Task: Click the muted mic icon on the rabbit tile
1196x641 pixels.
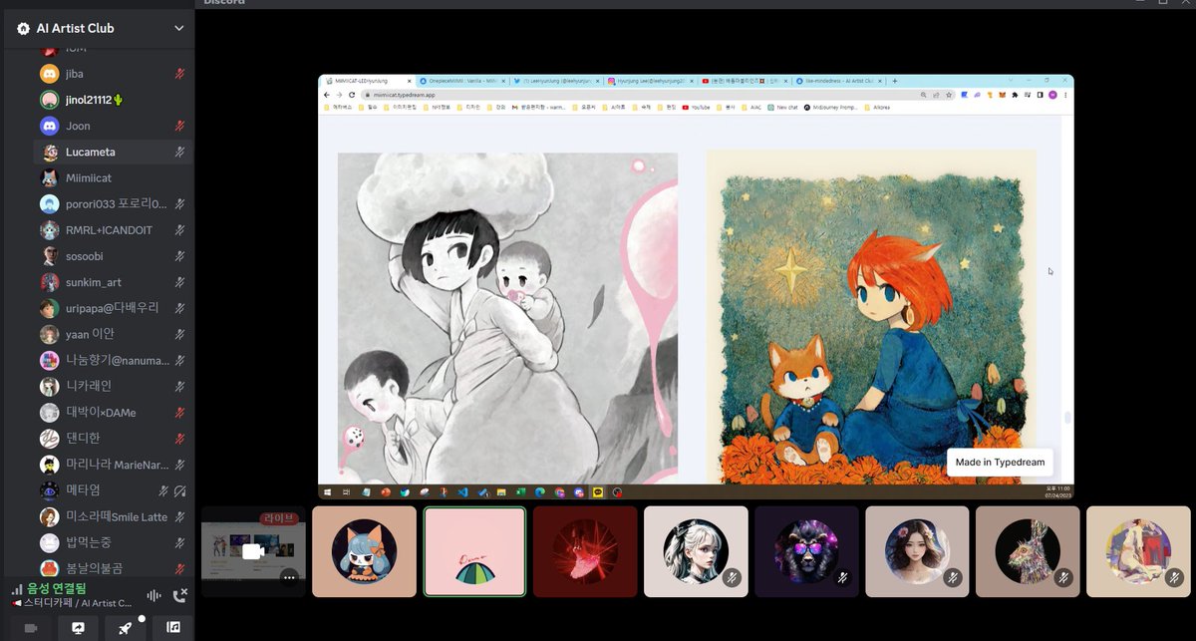Action: (x=1063, y=577)
